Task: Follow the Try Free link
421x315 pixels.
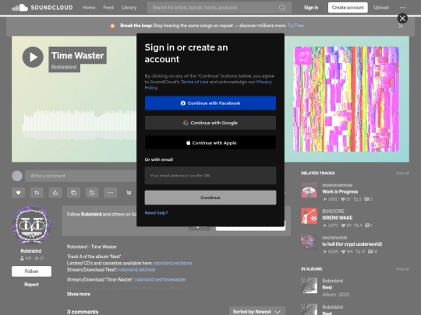Action: 295,26
